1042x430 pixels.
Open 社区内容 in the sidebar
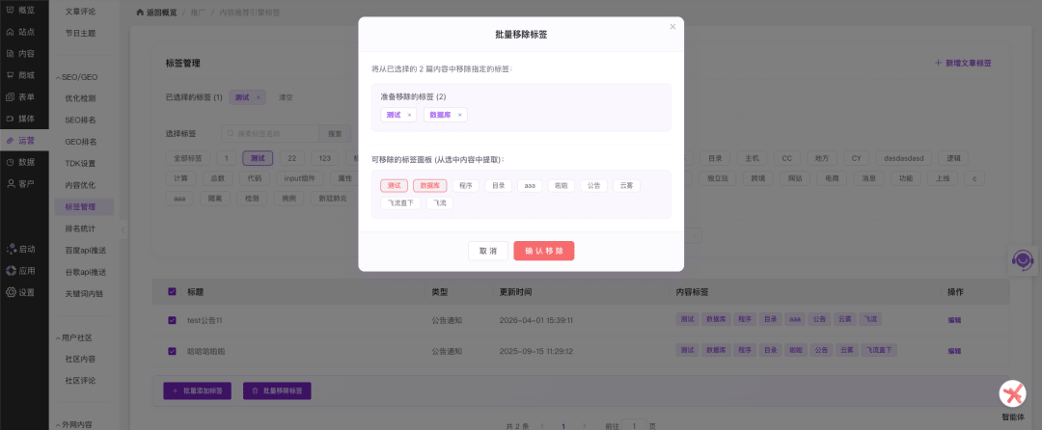(x=80, y=359)
